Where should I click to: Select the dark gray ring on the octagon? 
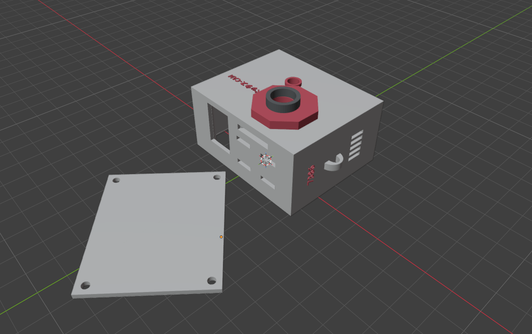tap(283, 99)
